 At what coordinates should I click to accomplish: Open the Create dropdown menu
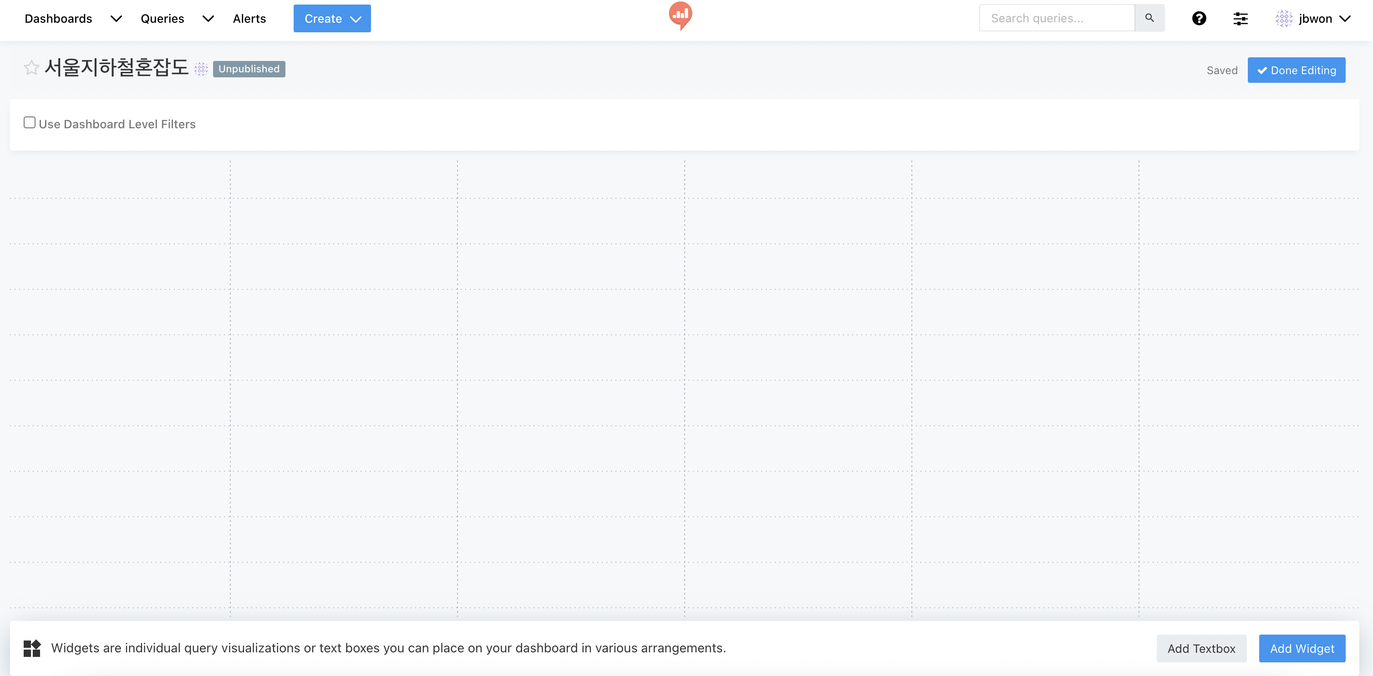pos(332,19)
